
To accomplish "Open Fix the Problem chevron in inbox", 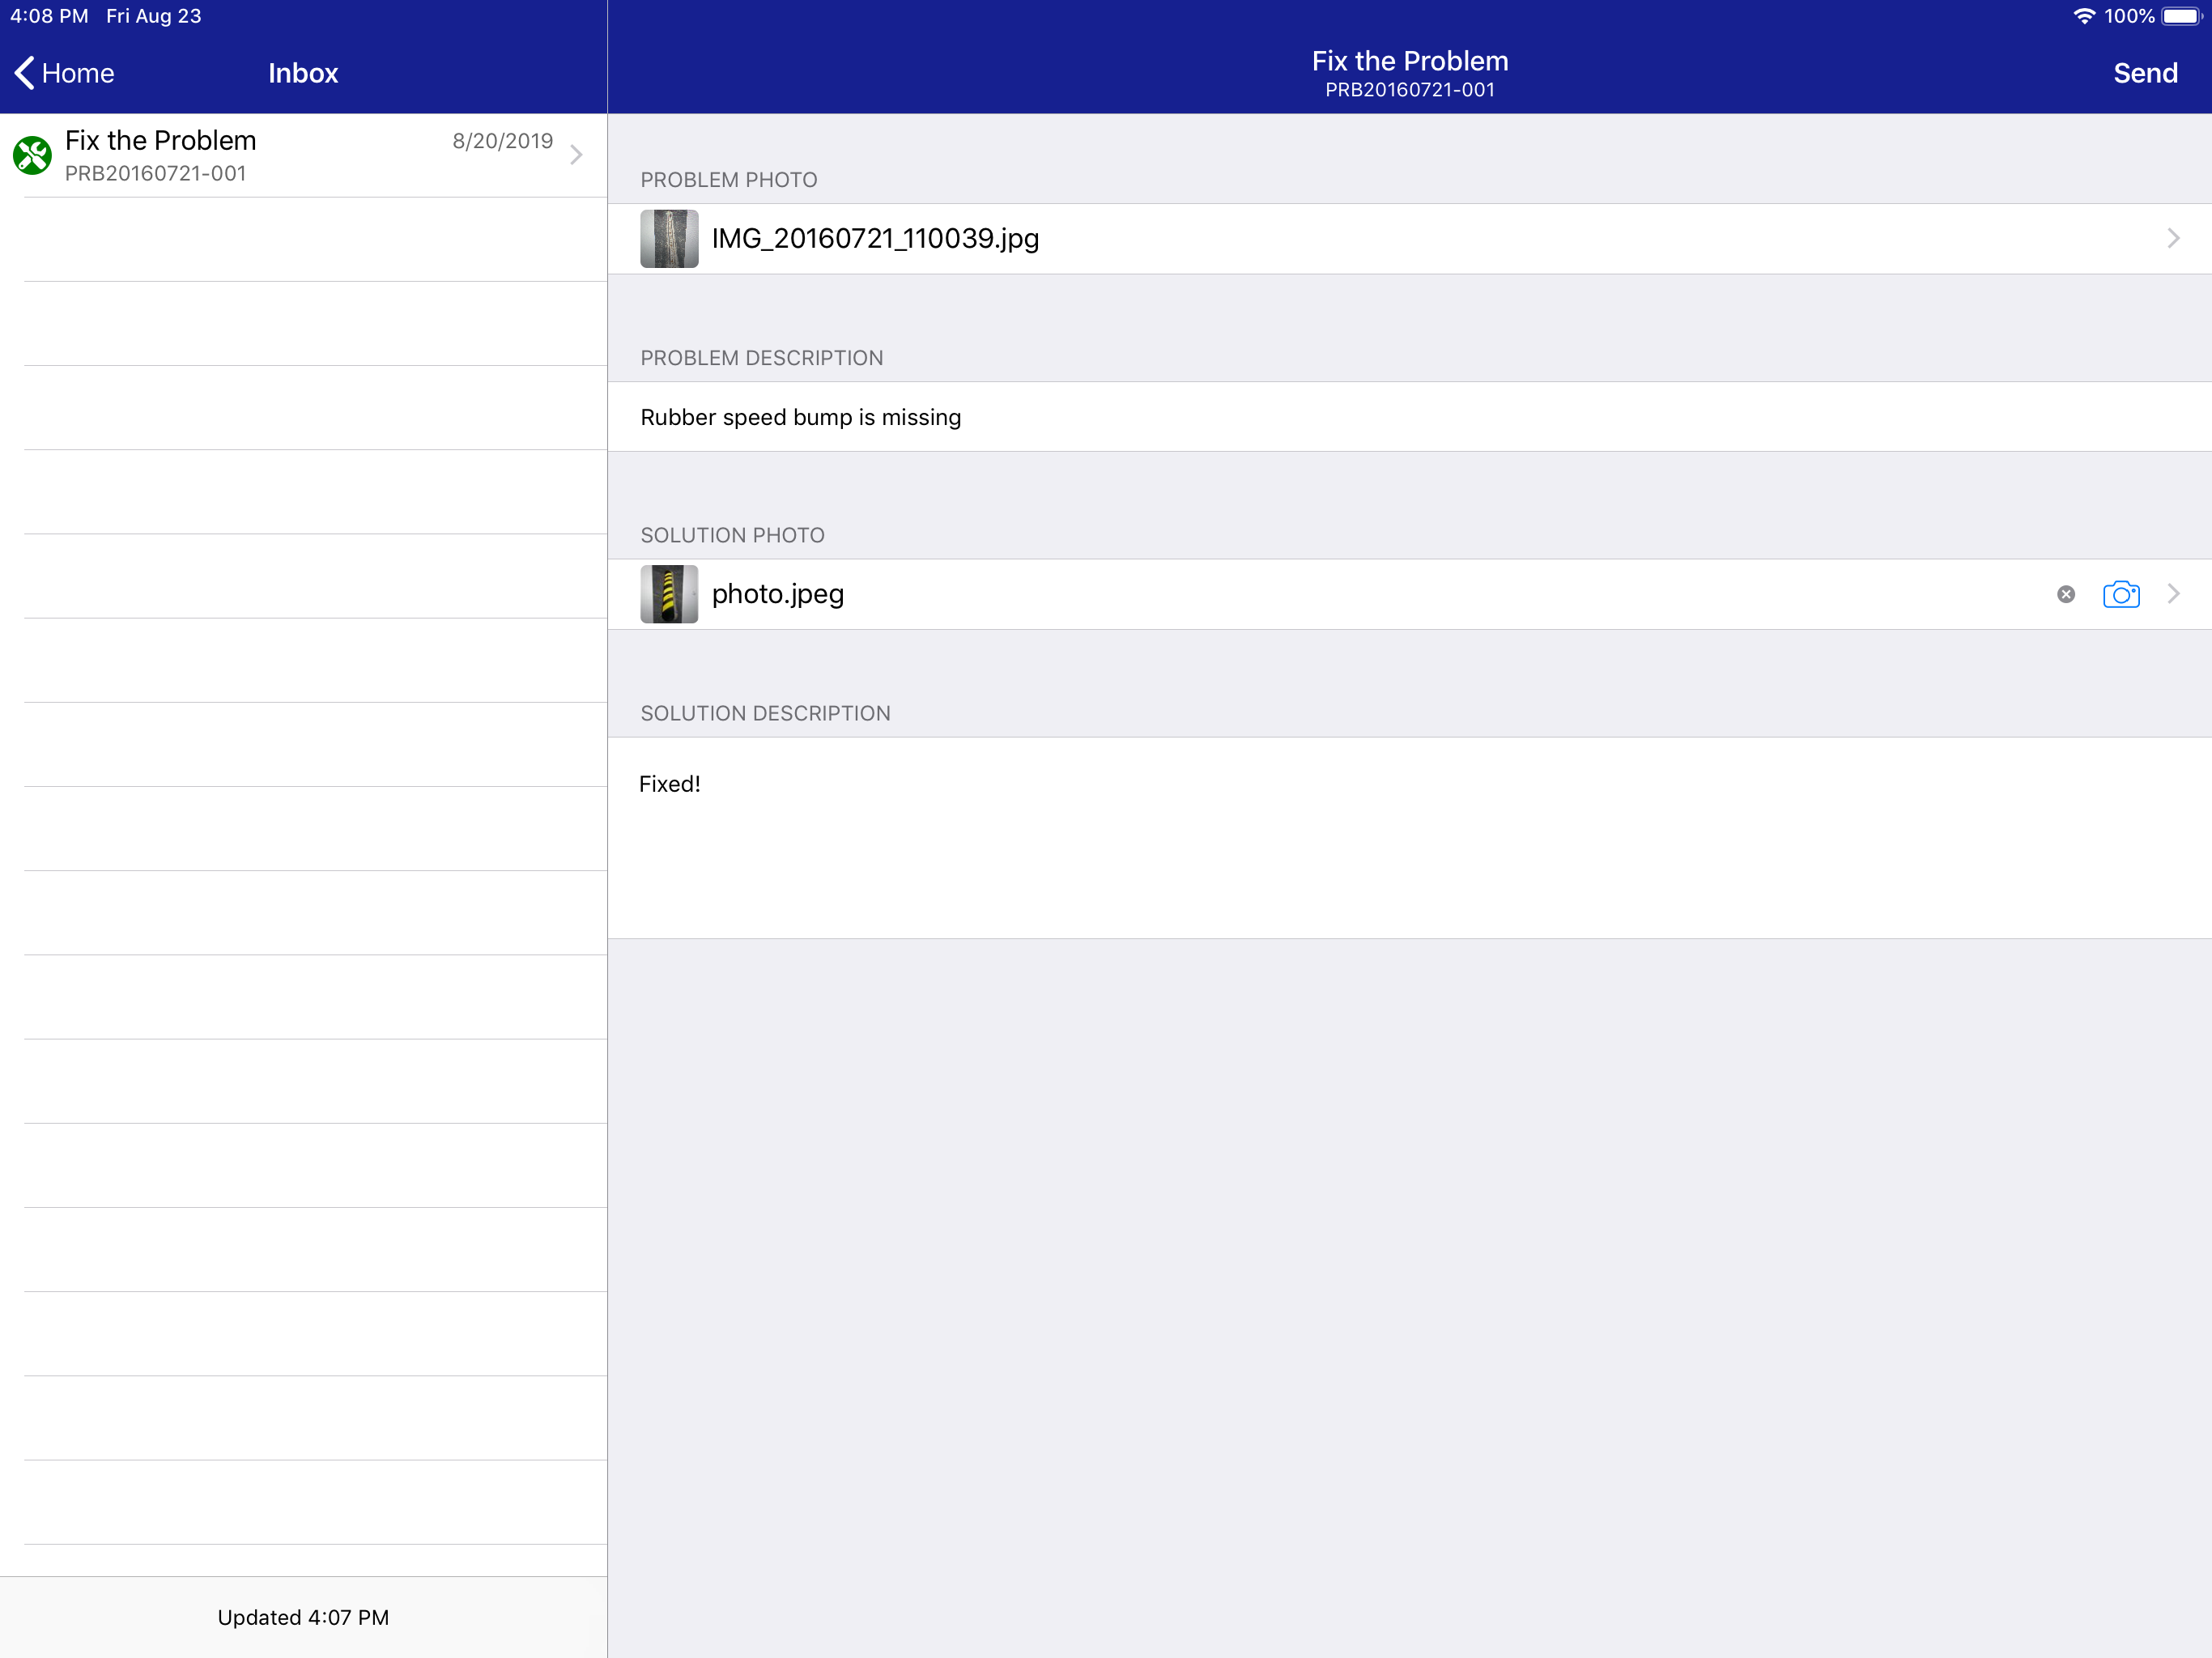I will click(576, 155).
